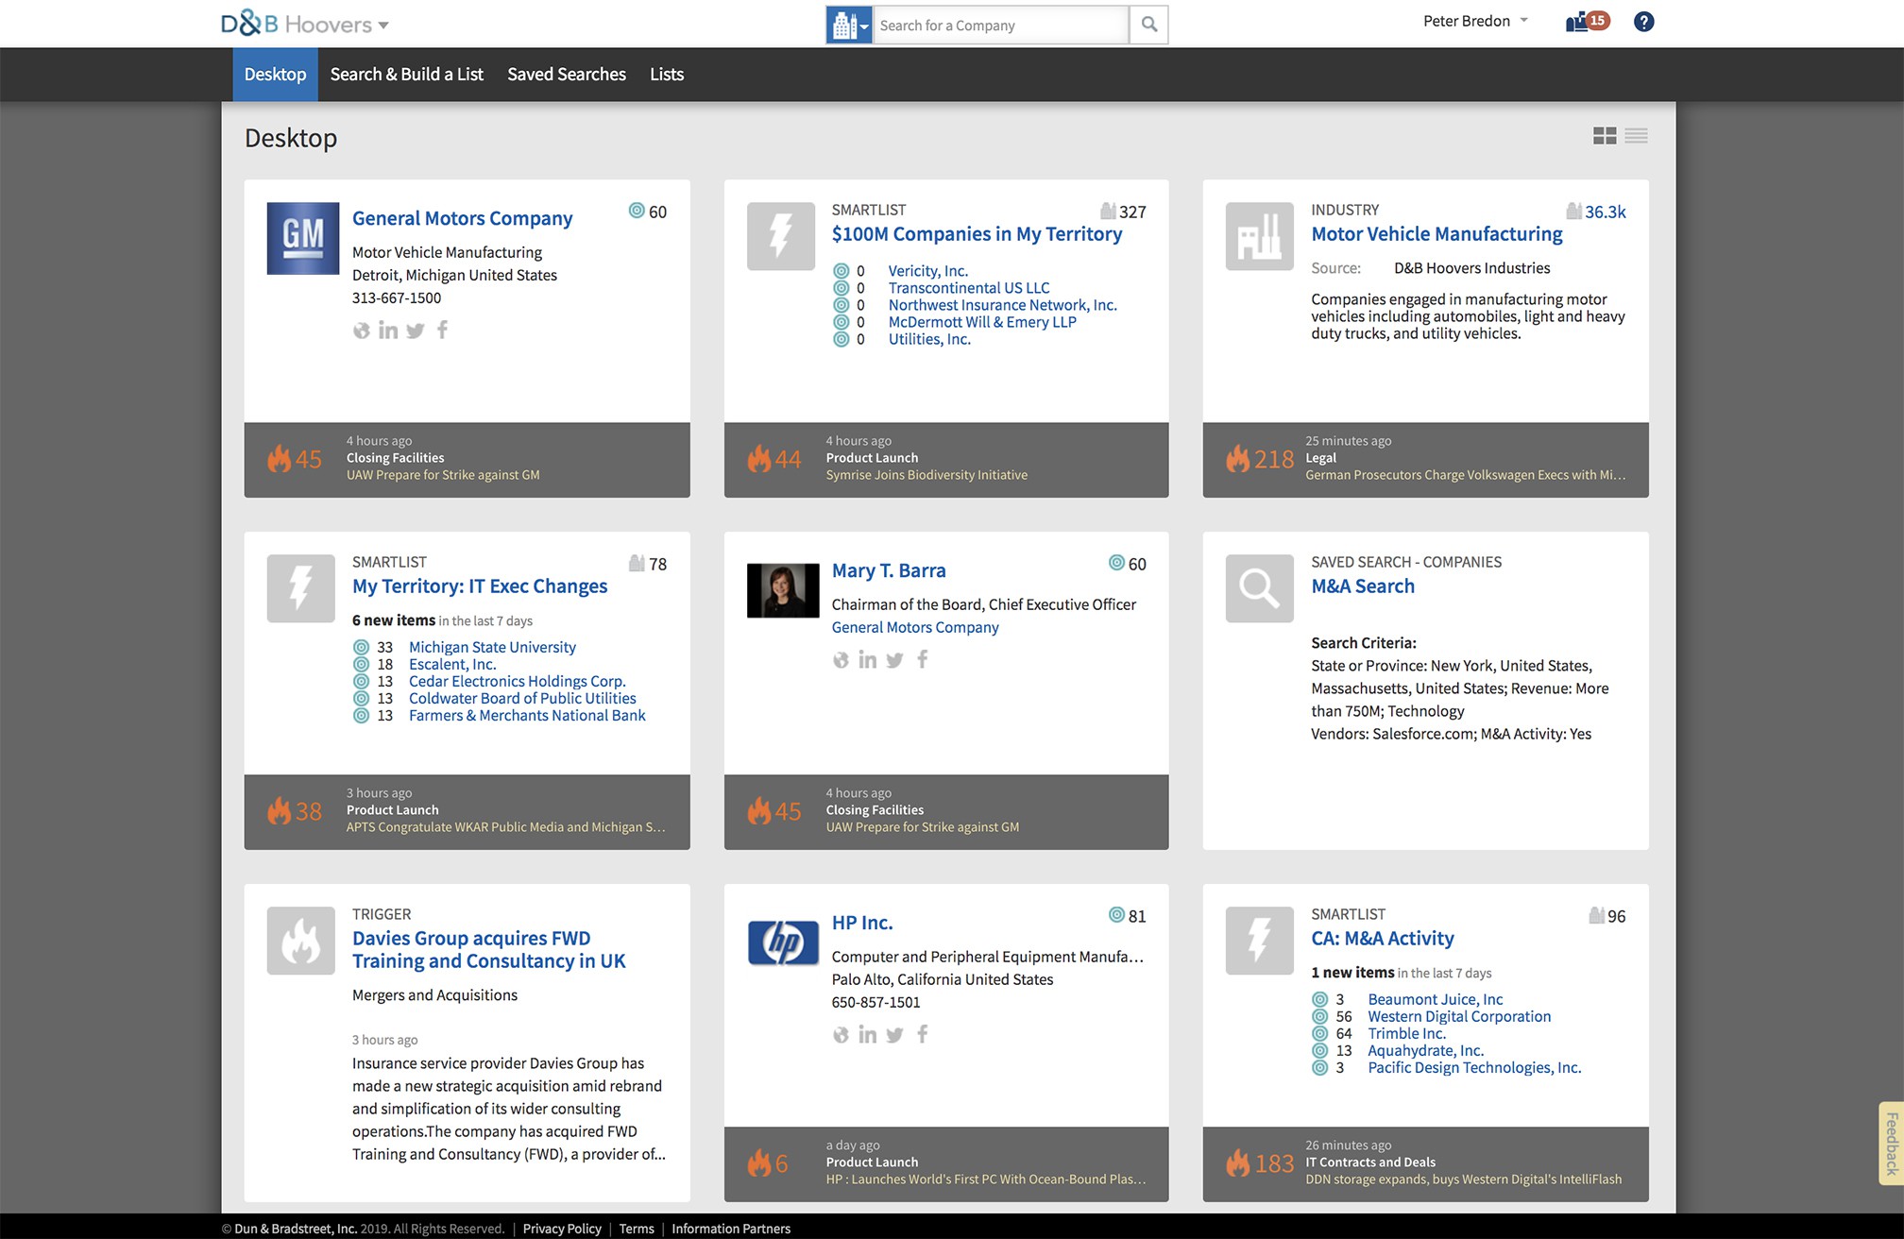Open Western Digital Corporation link
Screen dimensions: 1904x1239
pos(1458,1016)
